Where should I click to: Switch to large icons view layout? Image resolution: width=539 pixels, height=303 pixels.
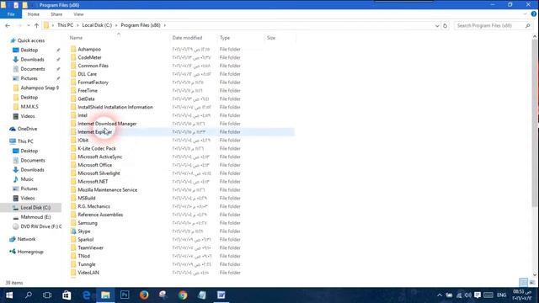point(532,283)
